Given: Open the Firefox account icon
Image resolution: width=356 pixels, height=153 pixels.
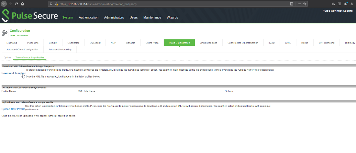Looking at the screenshot, I should (x=346, y=4).
